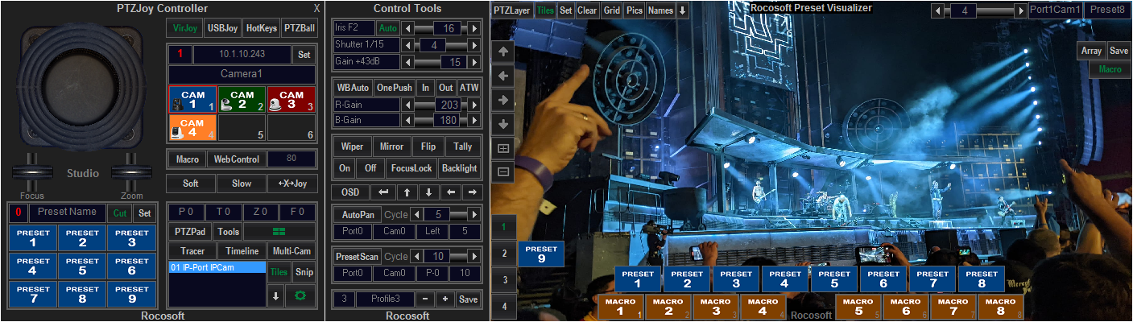
Task: Click the Focus slider in PTZJoy Controller
Action: tap(32, 171)
